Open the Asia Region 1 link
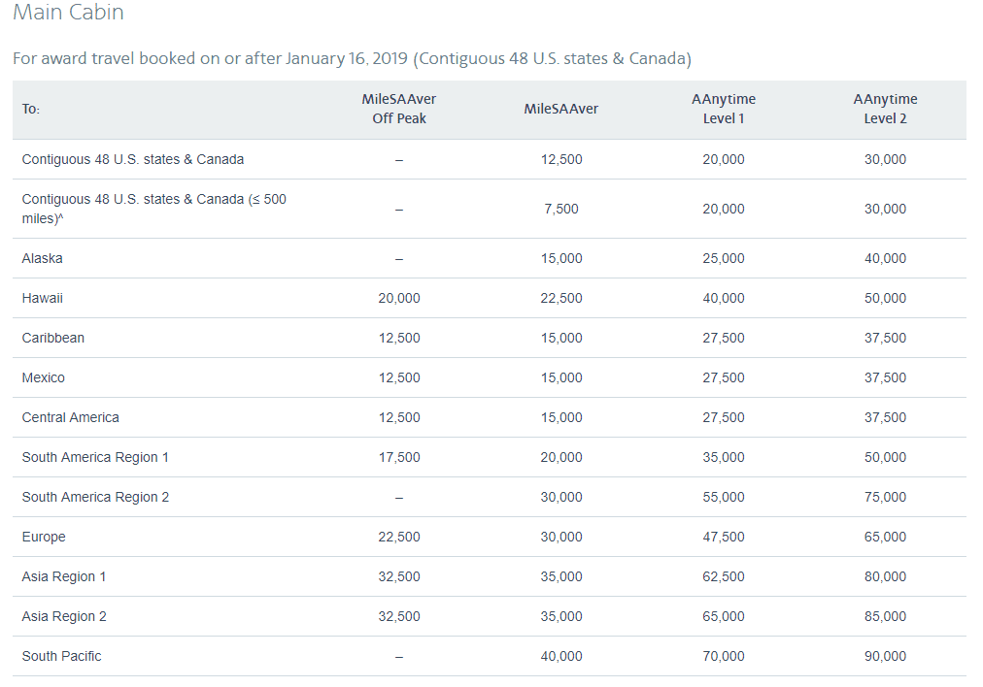Image resolution: width=983 pixels, height=687 pixels. click(x=64, y=576)
